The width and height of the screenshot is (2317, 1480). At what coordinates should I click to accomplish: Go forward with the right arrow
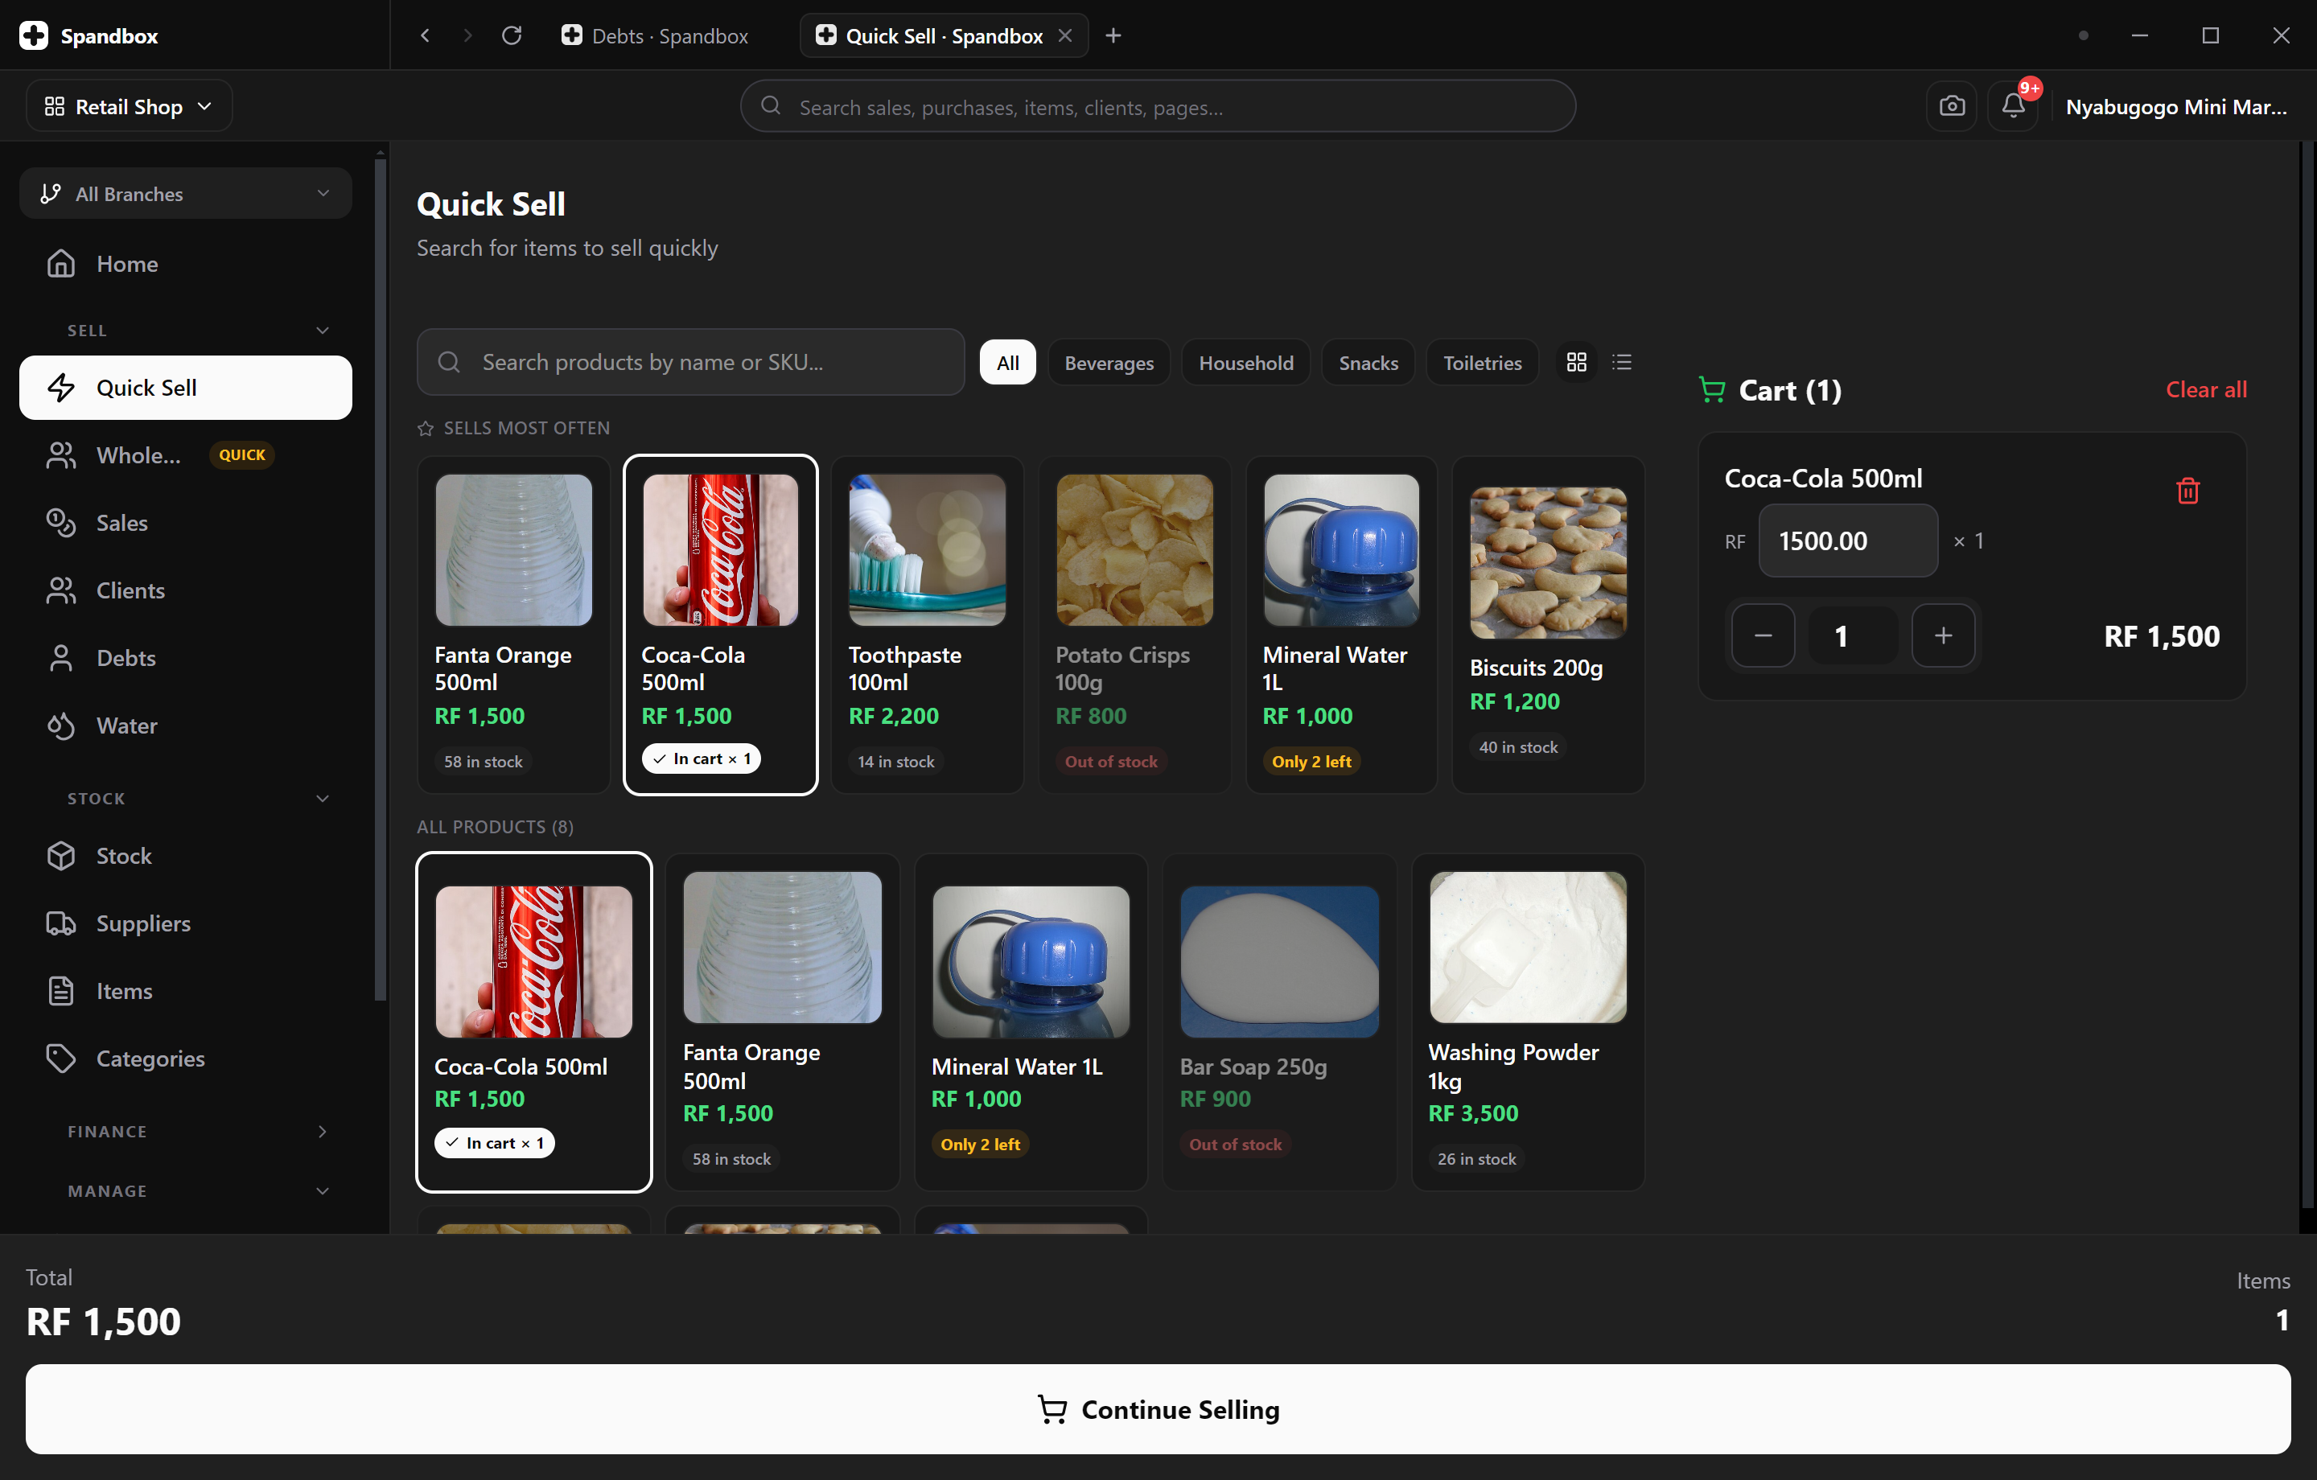(x=467, y=35)
